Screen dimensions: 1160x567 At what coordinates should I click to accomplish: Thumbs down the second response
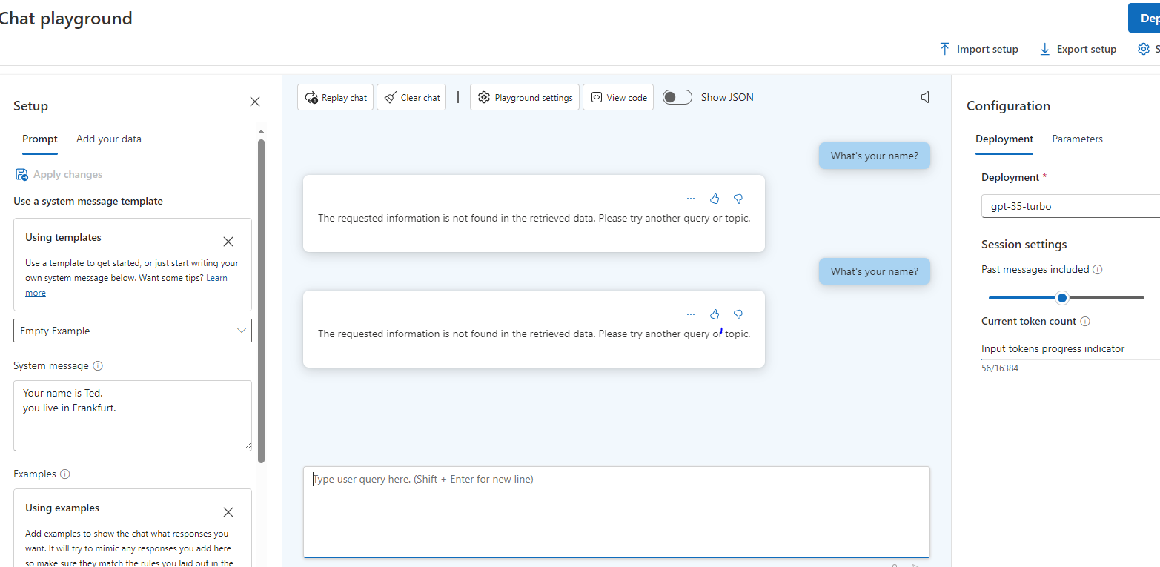tap(738, 314)
